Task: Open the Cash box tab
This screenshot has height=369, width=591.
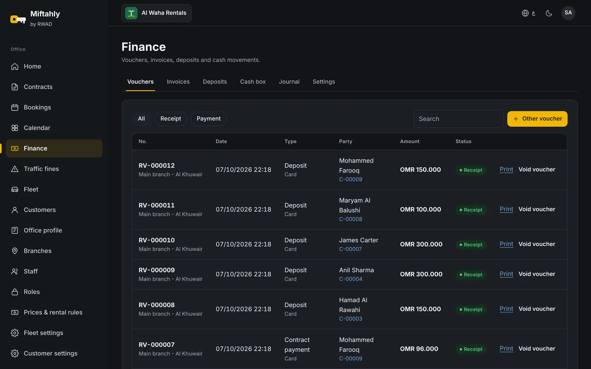Action: coord(253,82)
